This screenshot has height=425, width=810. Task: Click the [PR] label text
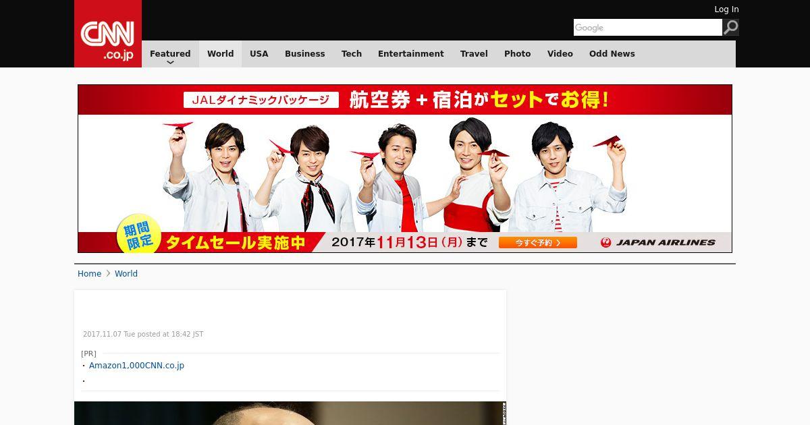(x=88, y=353)
